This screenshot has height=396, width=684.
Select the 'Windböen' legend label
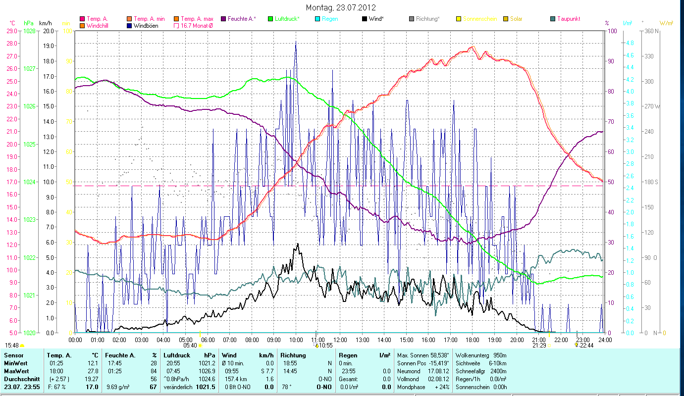pyautogui.click(x=146, y=25)
